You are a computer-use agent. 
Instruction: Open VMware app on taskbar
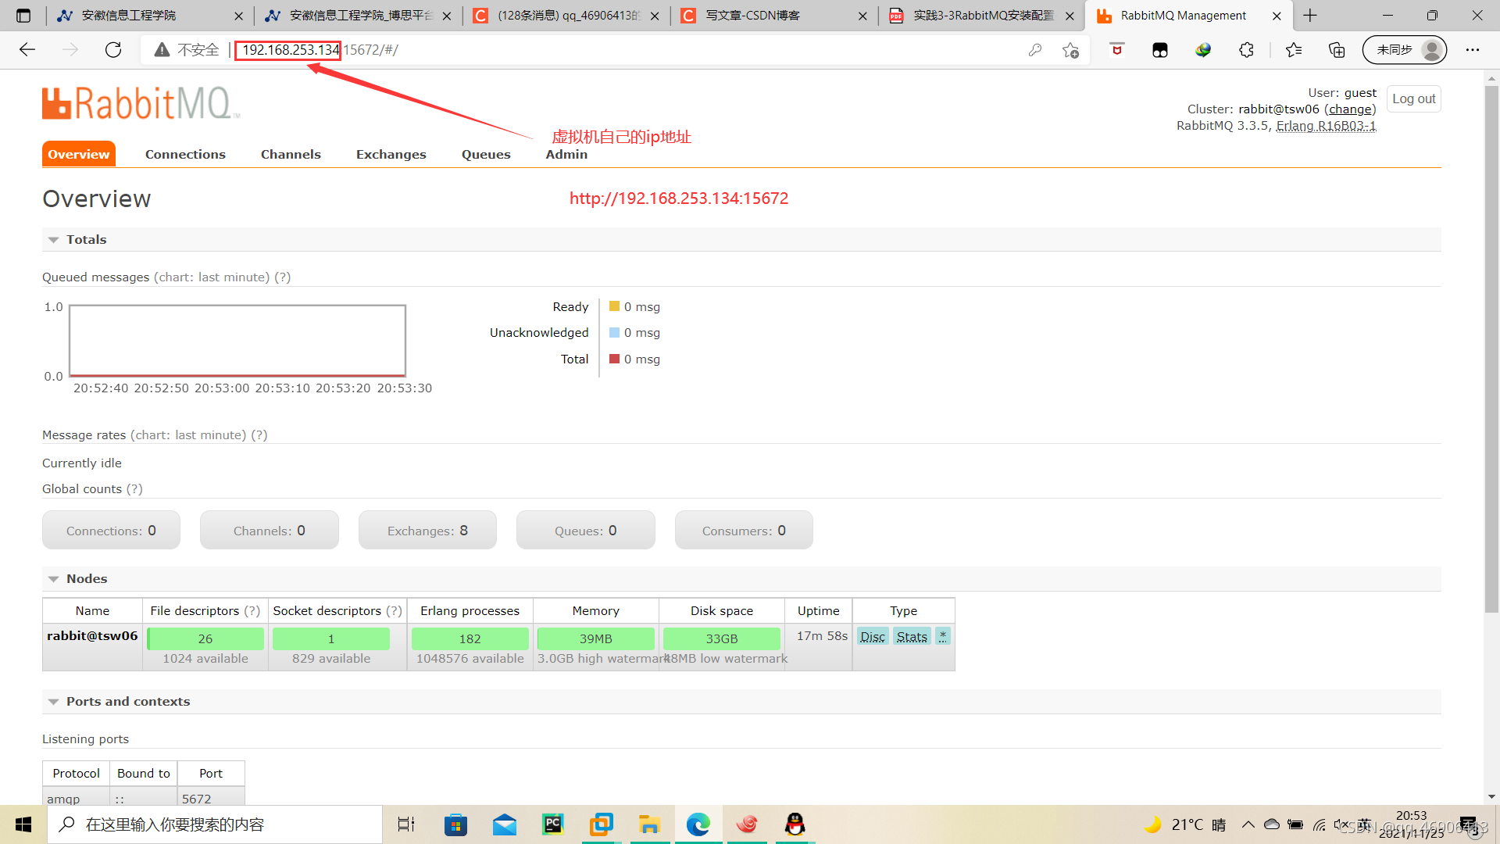602,824
